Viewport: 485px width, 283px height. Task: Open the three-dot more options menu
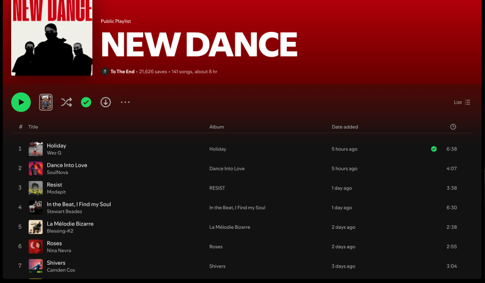(x=125, y=102)
